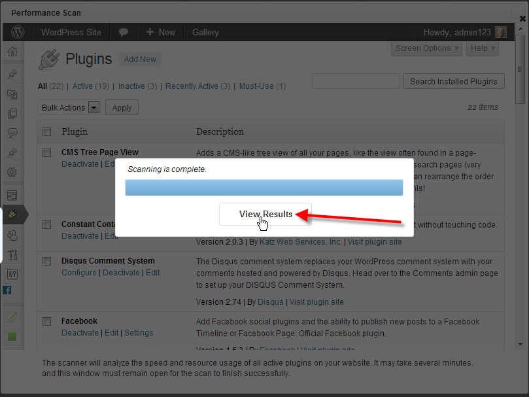
Task: Click the plugin search text field
Action: (356, 82)
